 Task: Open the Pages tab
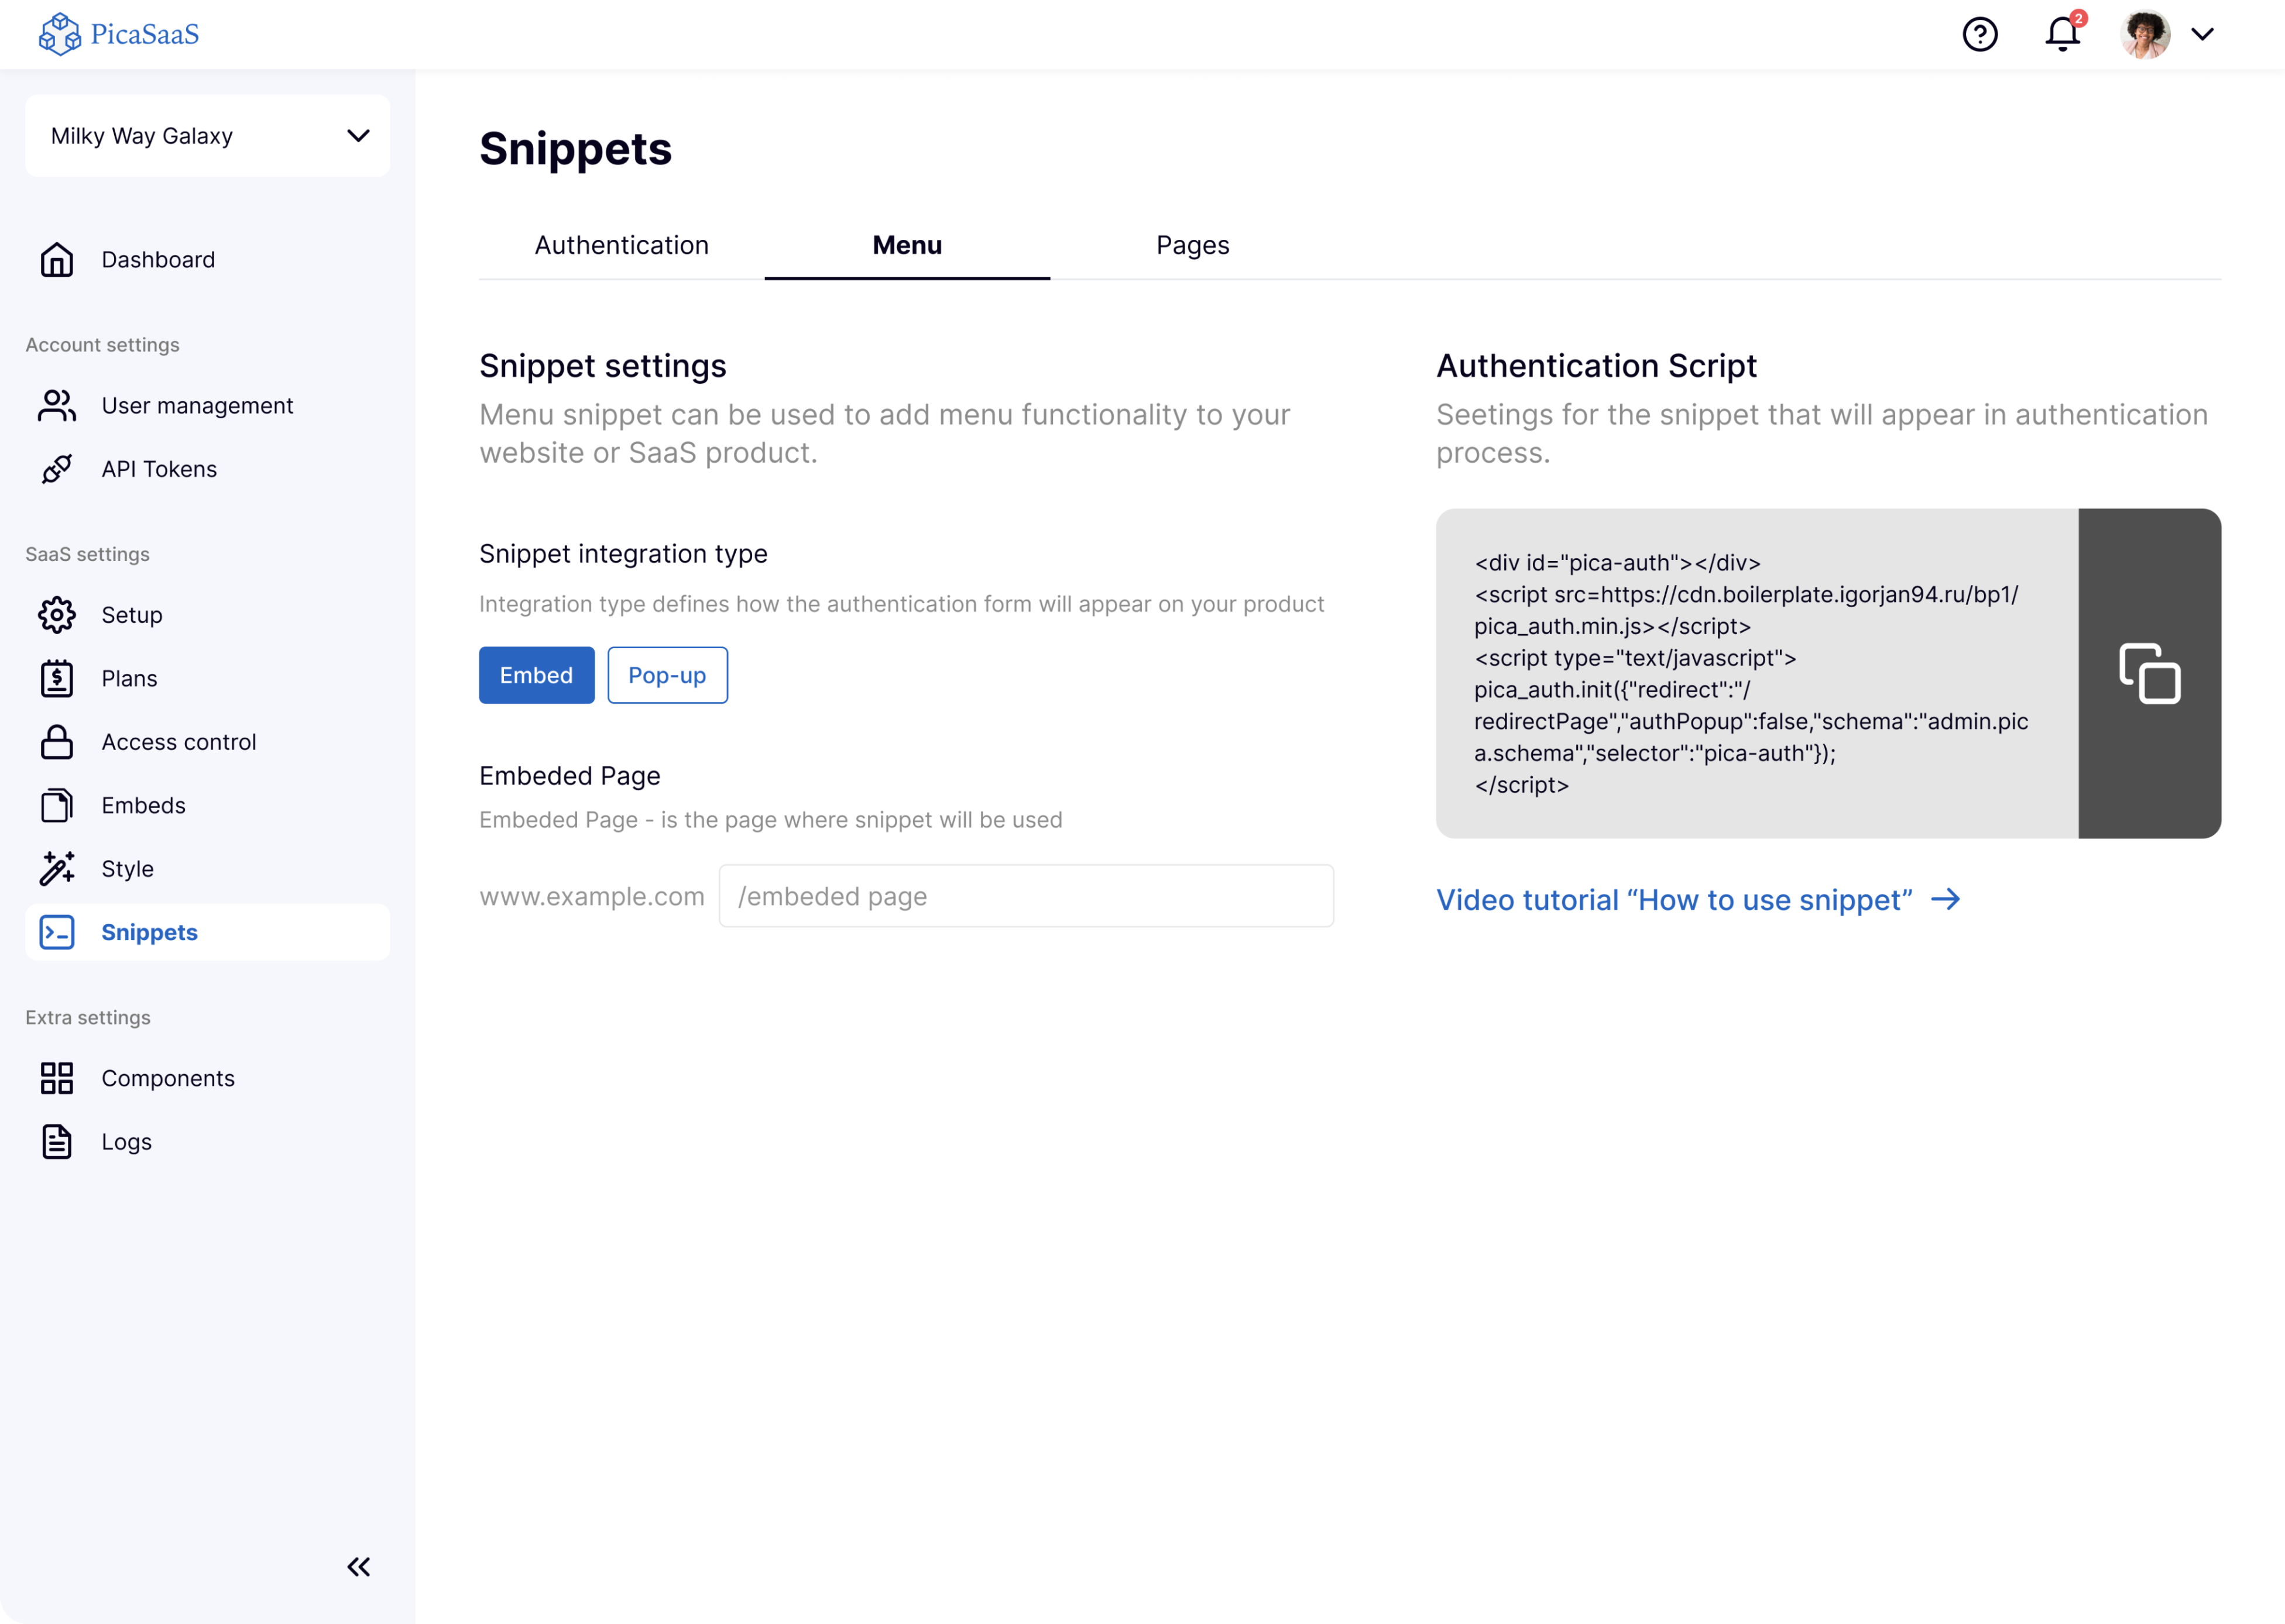(1192, 245)
